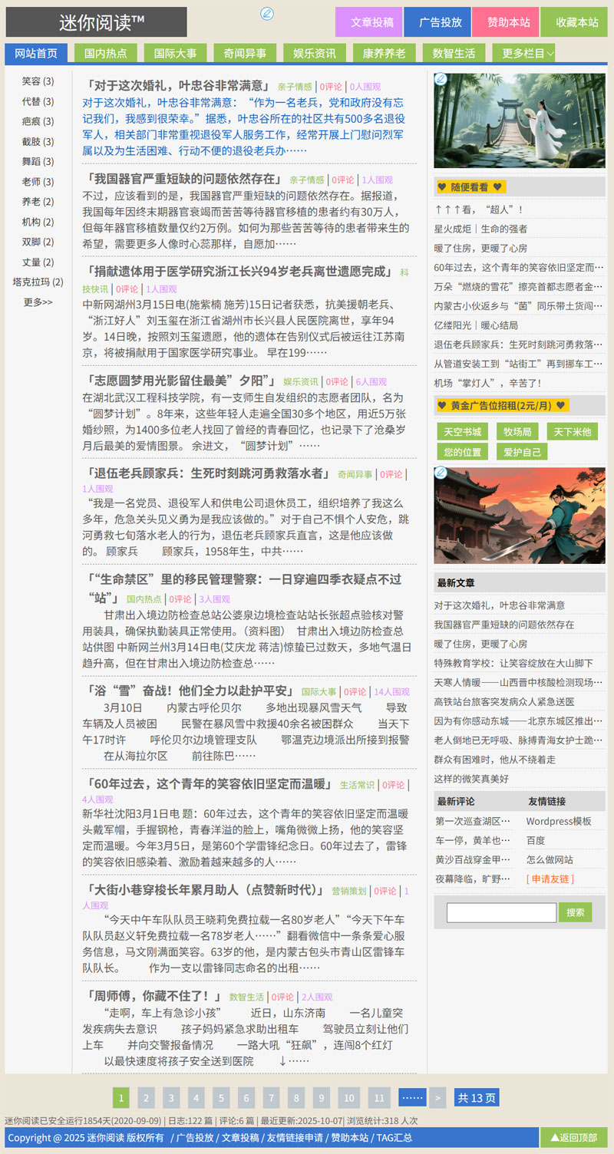614x1154 pixels.
Task: Click 营销策划 category on 大街小巷 article
Action: tap(349, 891)
